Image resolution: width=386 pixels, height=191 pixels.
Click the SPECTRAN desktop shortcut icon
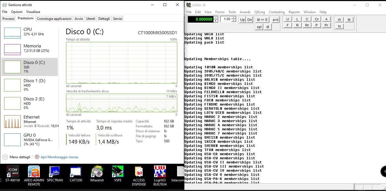(54, 172)
